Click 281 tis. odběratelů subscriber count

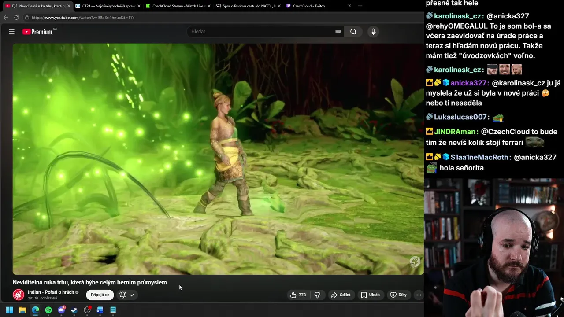pyautogui.click(x=42, y=299)
